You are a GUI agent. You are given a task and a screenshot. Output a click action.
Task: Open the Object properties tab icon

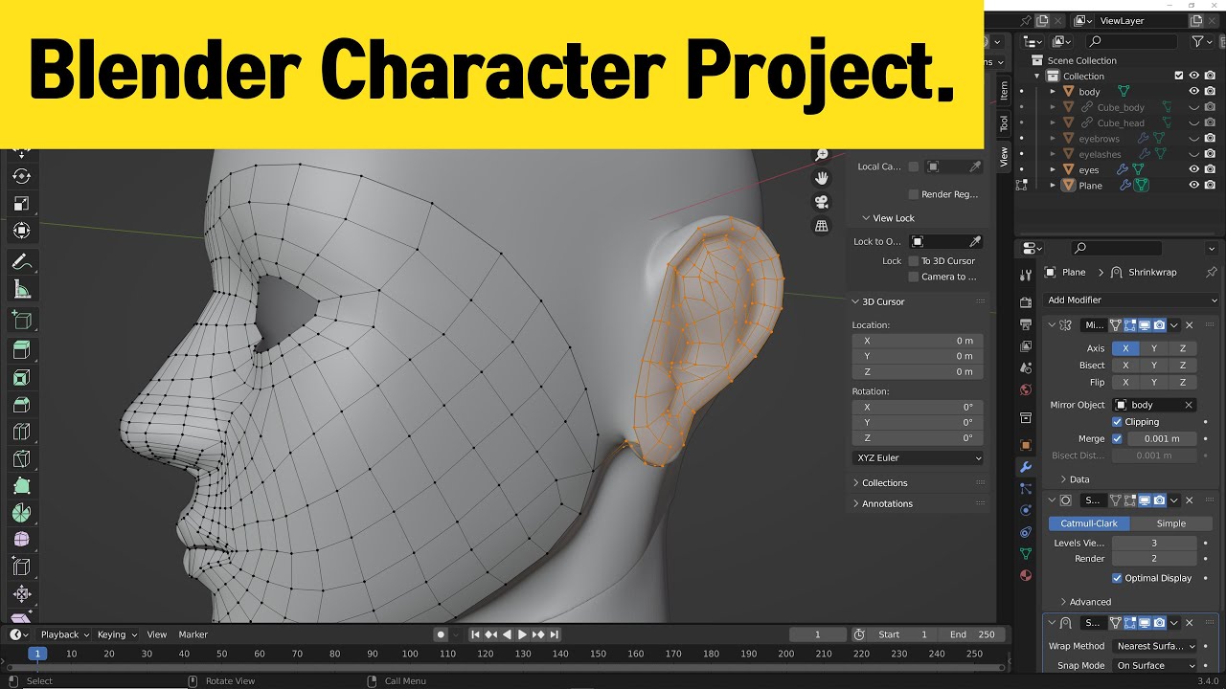point(1026,445)
